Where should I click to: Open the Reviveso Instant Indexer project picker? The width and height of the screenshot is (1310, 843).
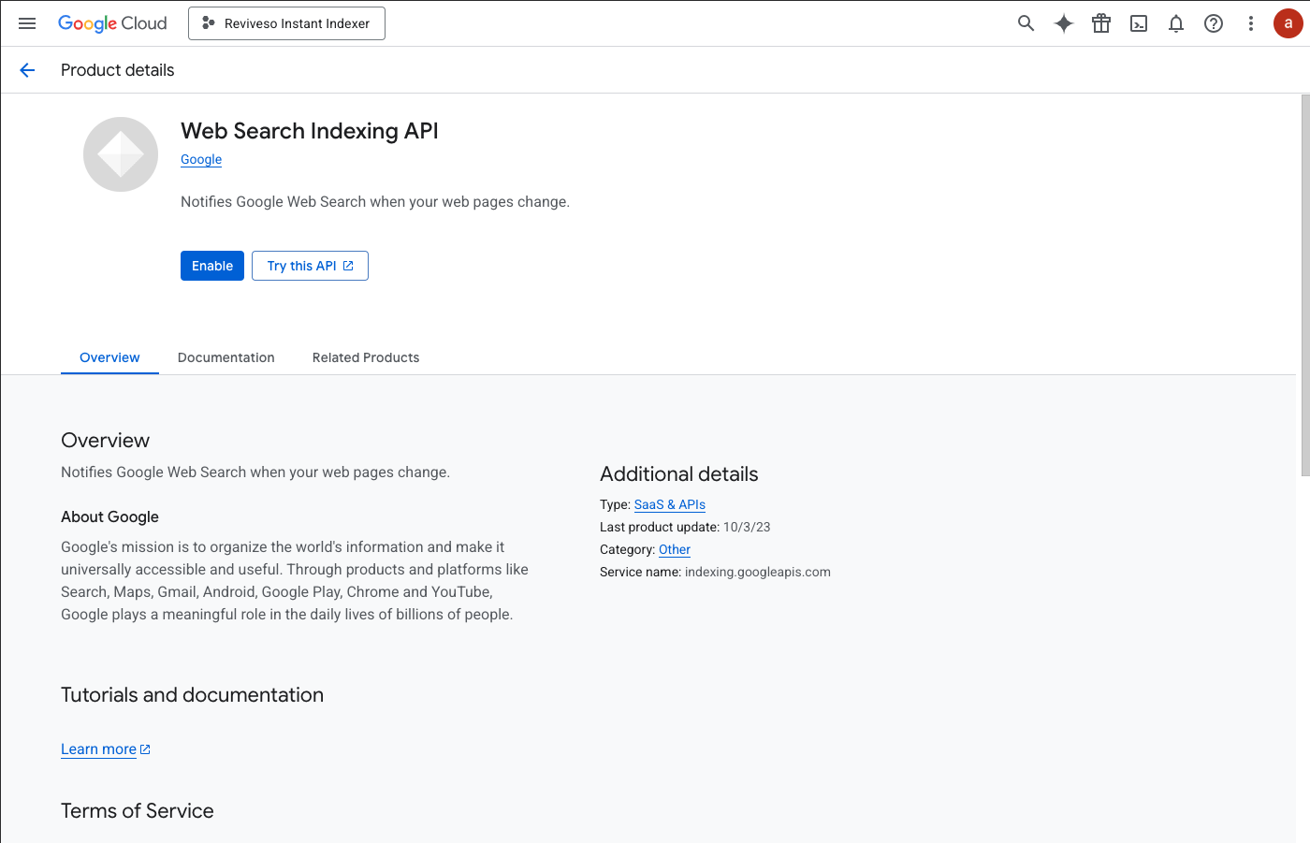coord(286,23)
